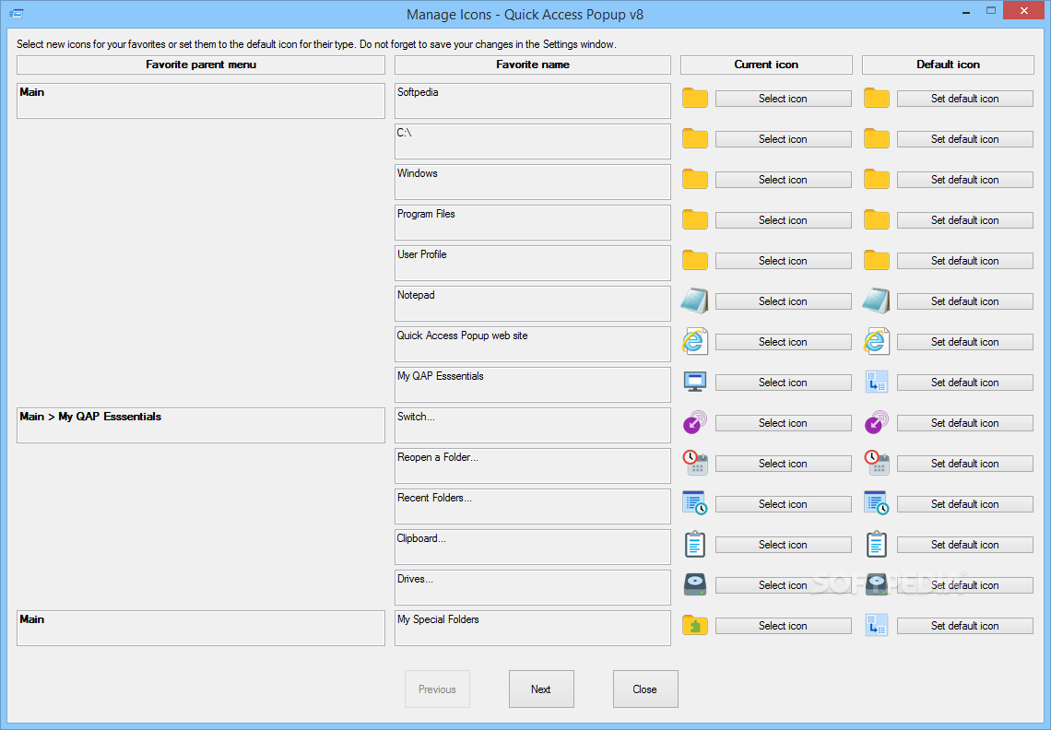Click the Favorite parent menu column header
Viewport: 1051px width, 730px height.
201,65
